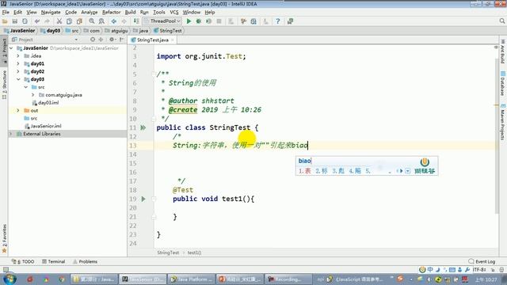
Task: Open the VCS menu
Action: [174, 13]
